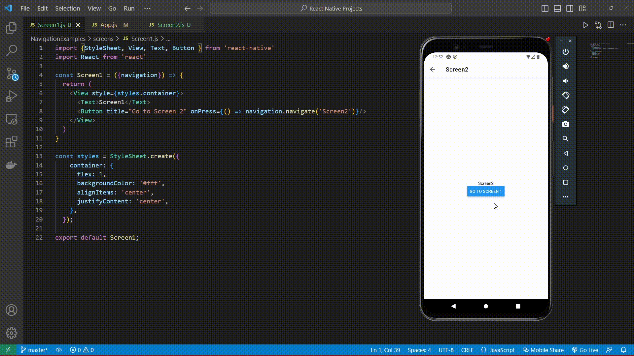Toggle the secondary side bar layout icon
This screenshot has width=634, height=356.
pos(570,9)
